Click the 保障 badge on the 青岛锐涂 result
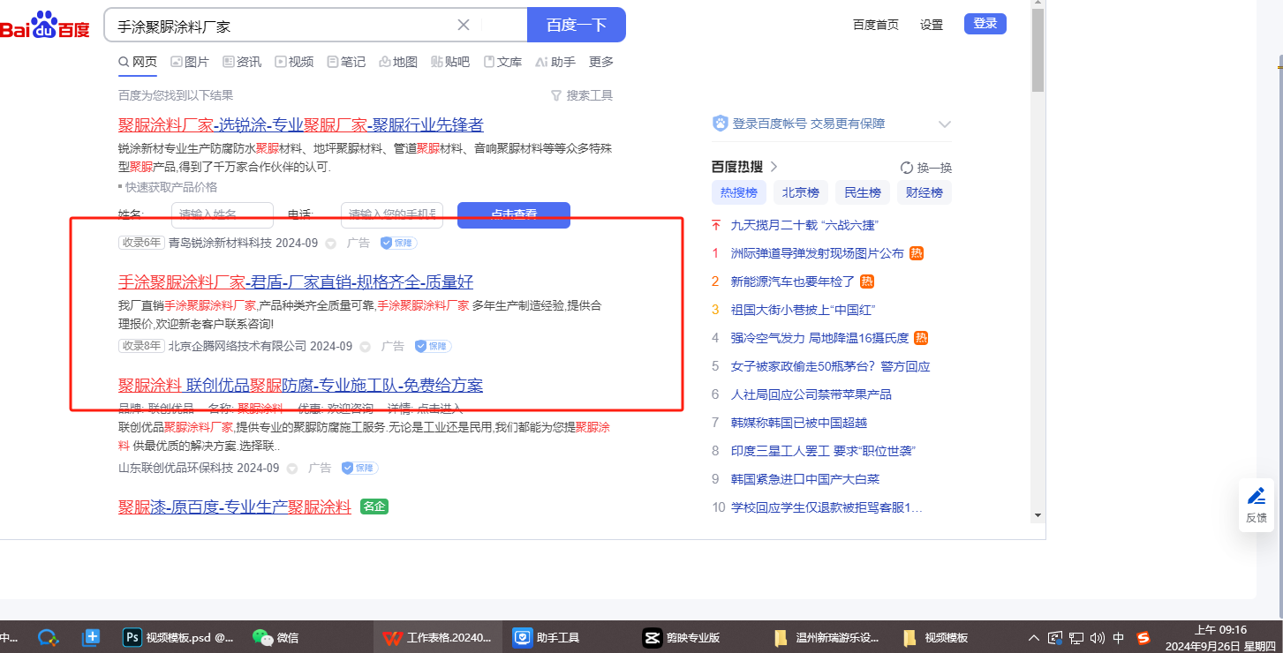The image size is (1283, 653). coord(398,243)
